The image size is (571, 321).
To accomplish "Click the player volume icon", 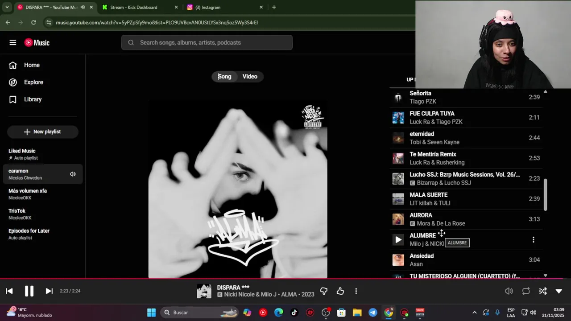I will coord(509,291).
